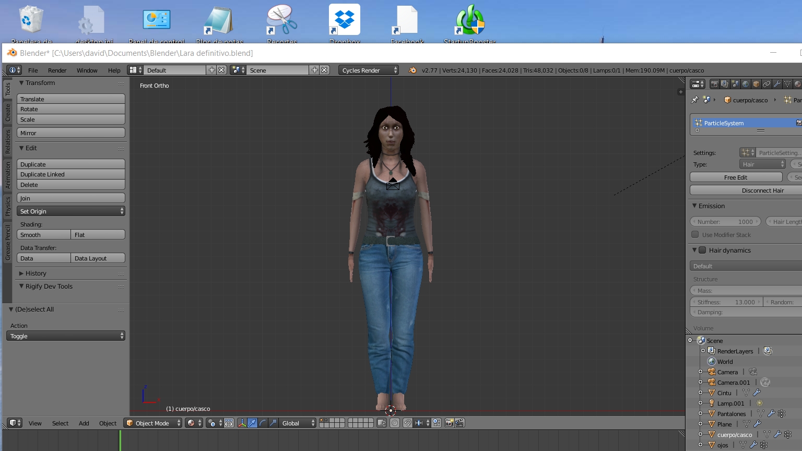Expand the Camera.001 tree item

[x=701, y=383]
